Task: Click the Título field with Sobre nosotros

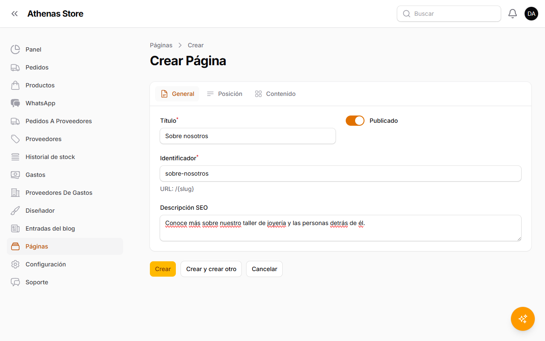Action: click(x=248, y=136)
